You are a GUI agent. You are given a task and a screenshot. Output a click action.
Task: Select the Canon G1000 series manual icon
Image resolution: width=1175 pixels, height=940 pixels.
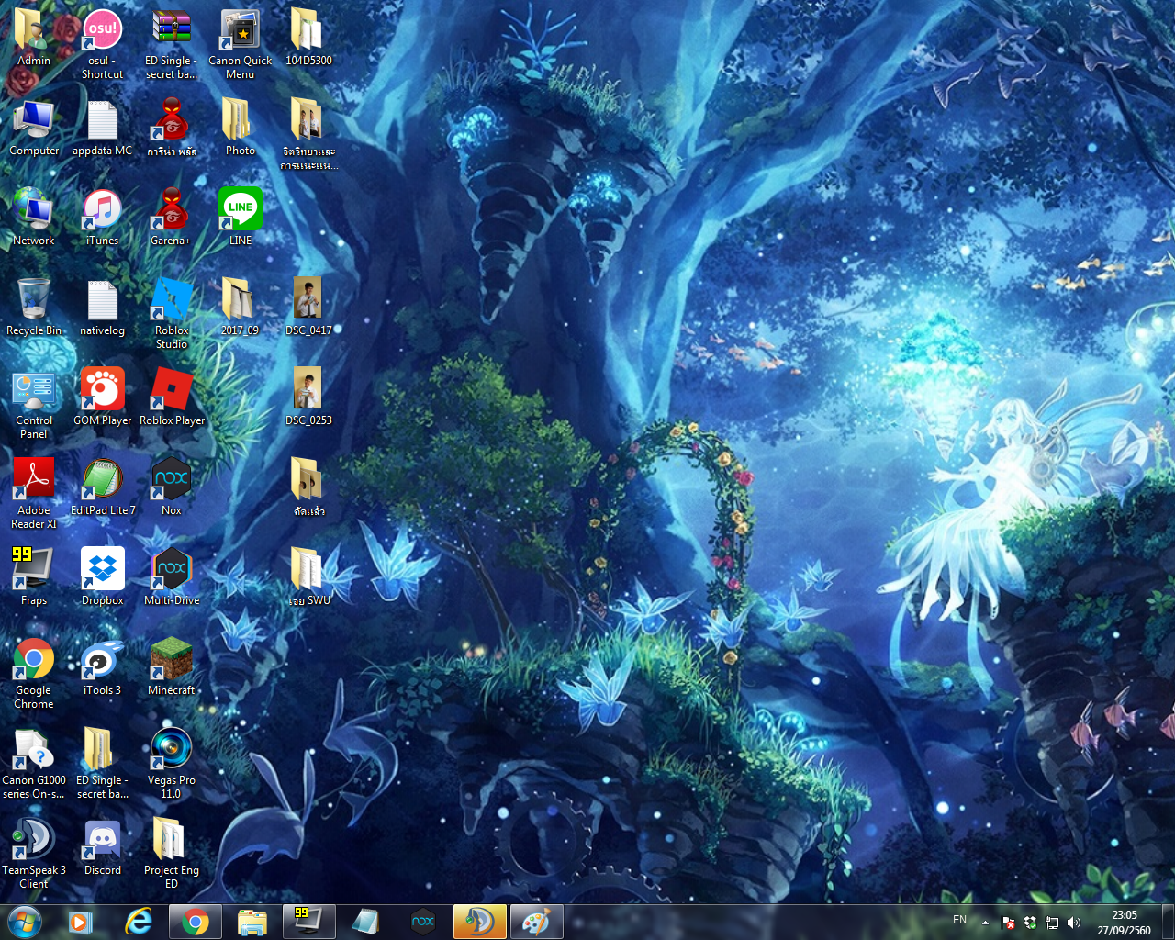pos(34,763)
